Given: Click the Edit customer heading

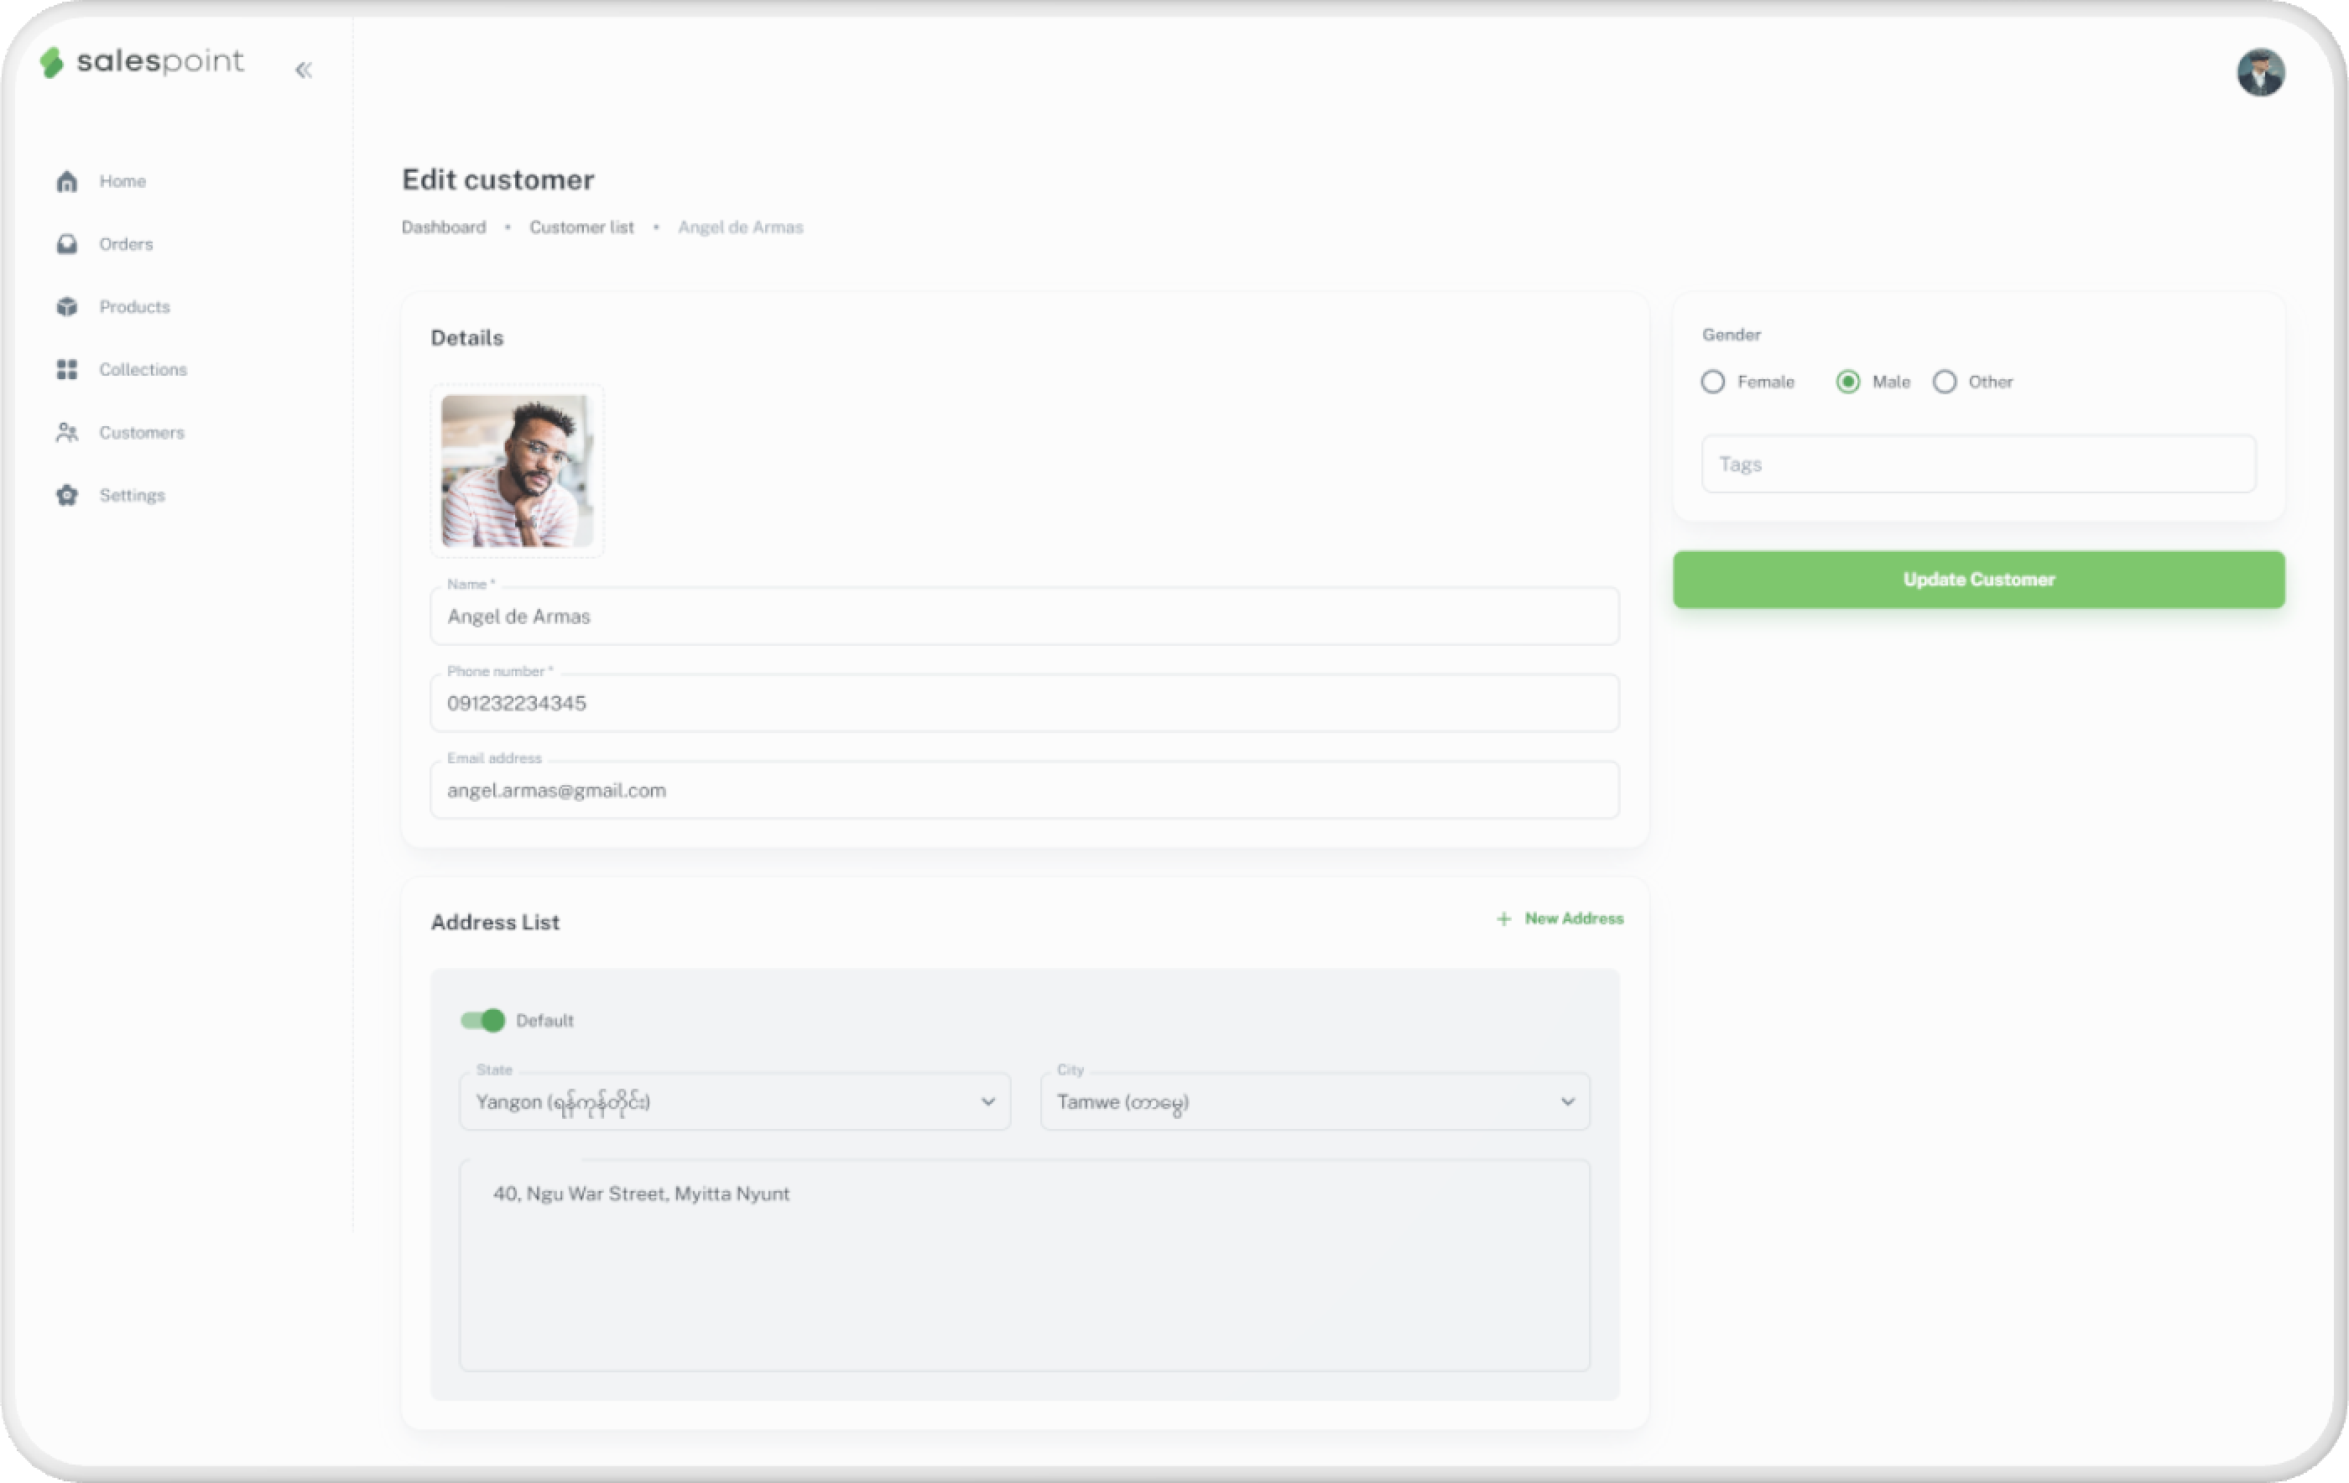Looking at the screenshot, I should 497,180.
